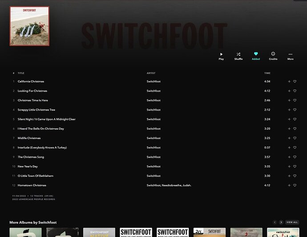Add California Christmas to playlist with plus icon
Viewport: 307px width, 237px height.
tap(289, 82)
